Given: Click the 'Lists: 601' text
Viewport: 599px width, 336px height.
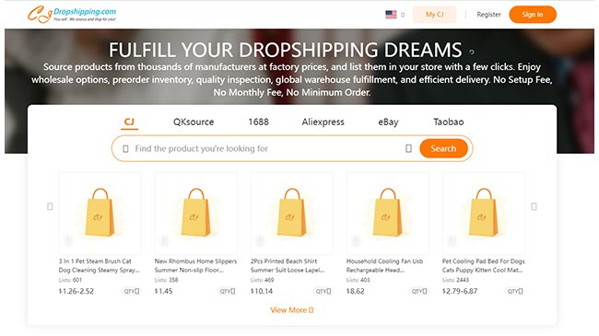Looking at the screenshot, I should point(70,280).
